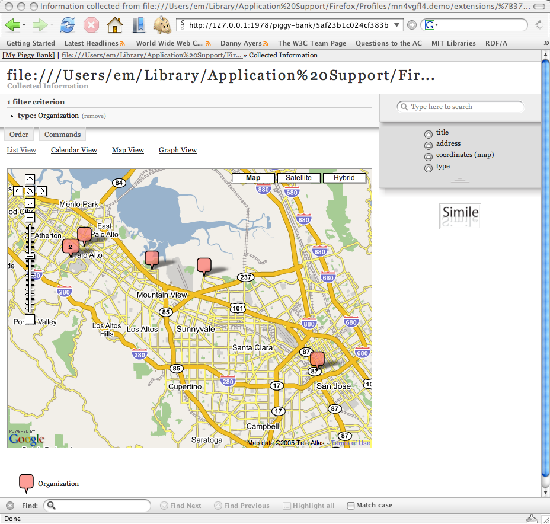Remove the type Organization filter
The width and height of the screenshot is (550, 524).
(x=94, y=116)
